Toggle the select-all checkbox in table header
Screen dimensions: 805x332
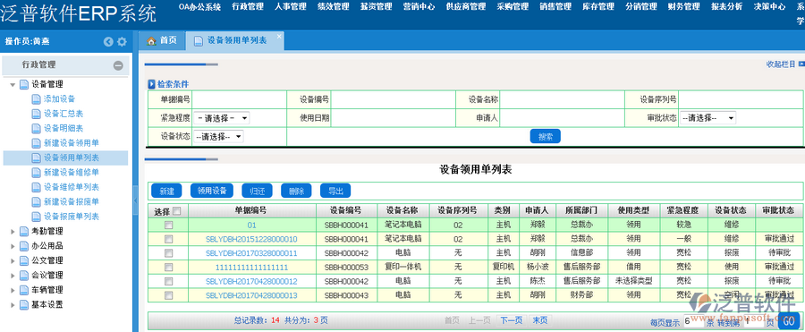(x=177, y=210)
